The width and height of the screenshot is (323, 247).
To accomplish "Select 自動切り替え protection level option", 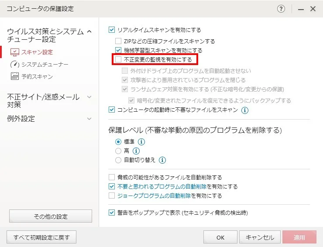I will tap(118, 160).
